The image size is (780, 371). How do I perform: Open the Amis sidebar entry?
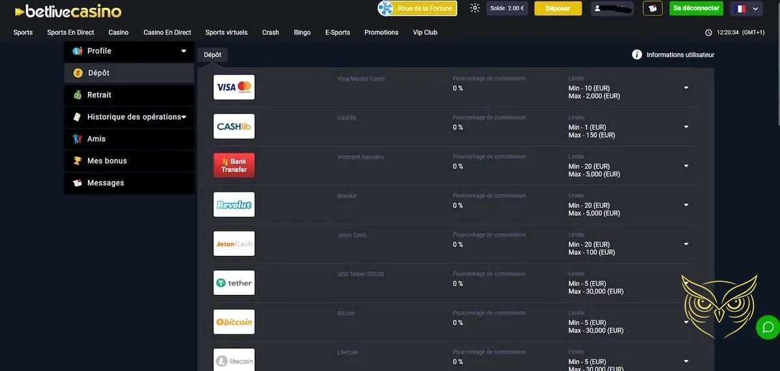tap(129, 139)
